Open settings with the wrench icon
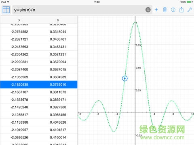This screenshot has height=145, width=194. [190, 10]
